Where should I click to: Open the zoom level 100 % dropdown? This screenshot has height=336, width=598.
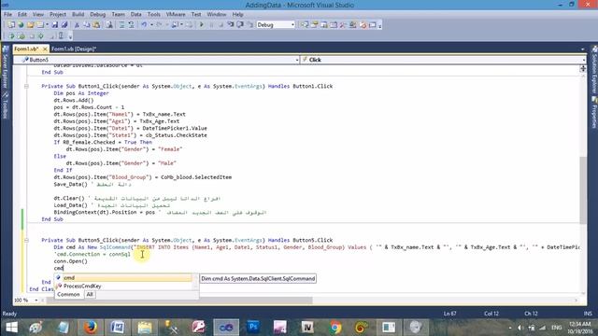coord(36,301)
